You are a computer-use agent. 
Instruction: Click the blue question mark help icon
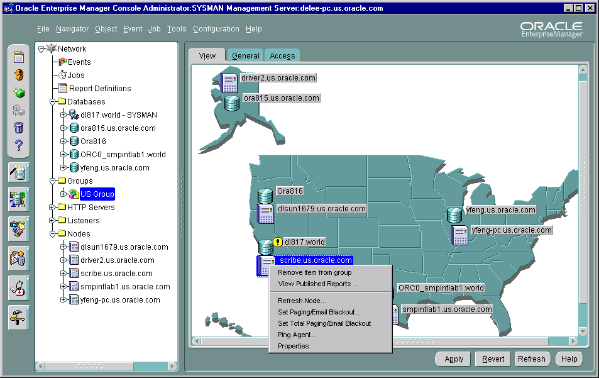pyautogui.click(x=19, y=146)
